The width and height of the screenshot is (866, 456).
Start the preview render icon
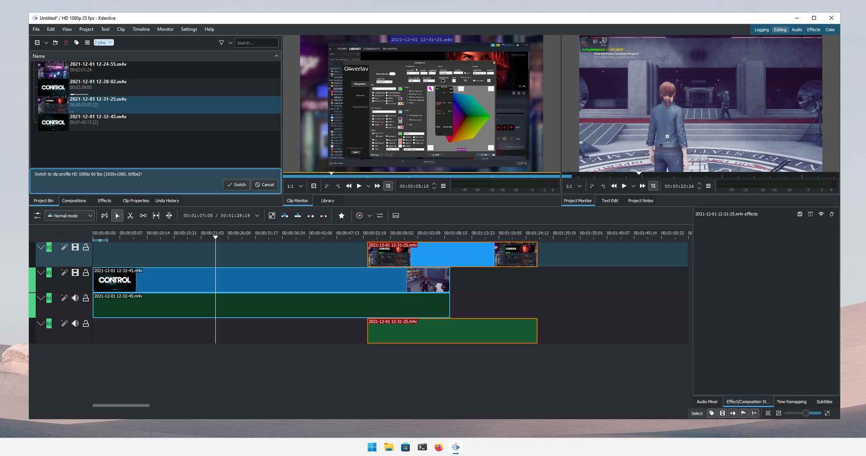pos(359,216)
